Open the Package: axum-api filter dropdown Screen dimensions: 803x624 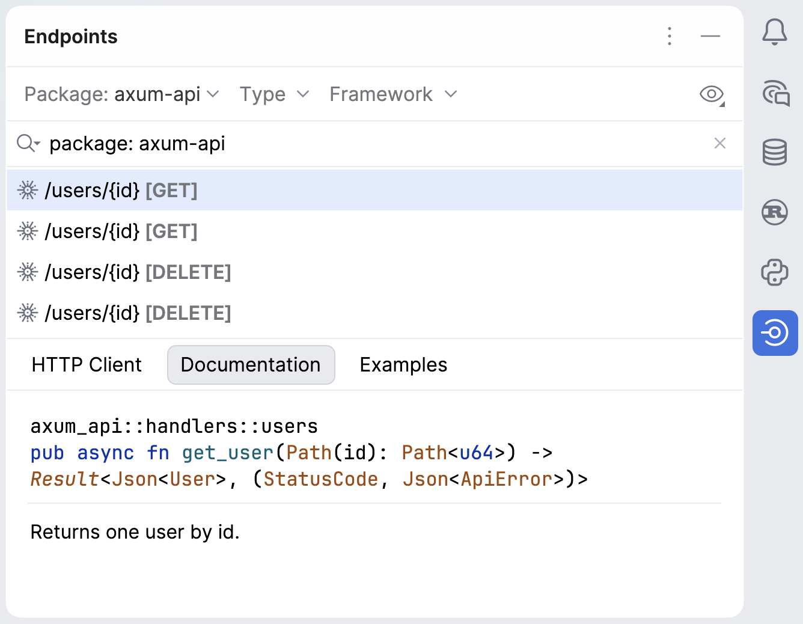(x=122, y=94)
